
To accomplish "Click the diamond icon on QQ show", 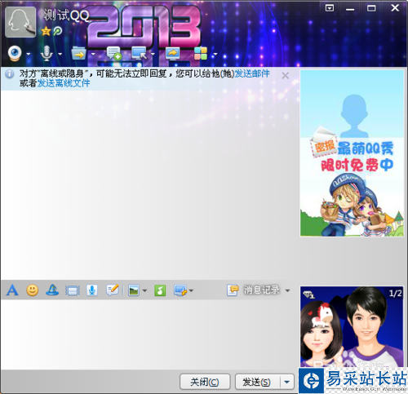I will point(308,294).
